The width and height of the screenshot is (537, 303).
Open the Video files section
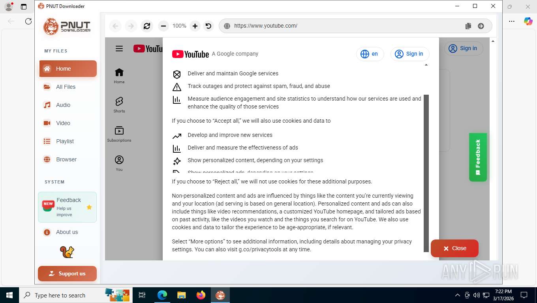[x=68, y=123]
